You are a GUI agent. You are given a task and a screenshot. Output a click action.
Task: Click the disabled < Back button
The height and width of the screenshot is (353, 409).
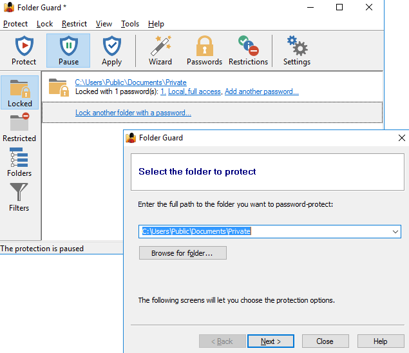pyautogui.click(x=222, y=341)
